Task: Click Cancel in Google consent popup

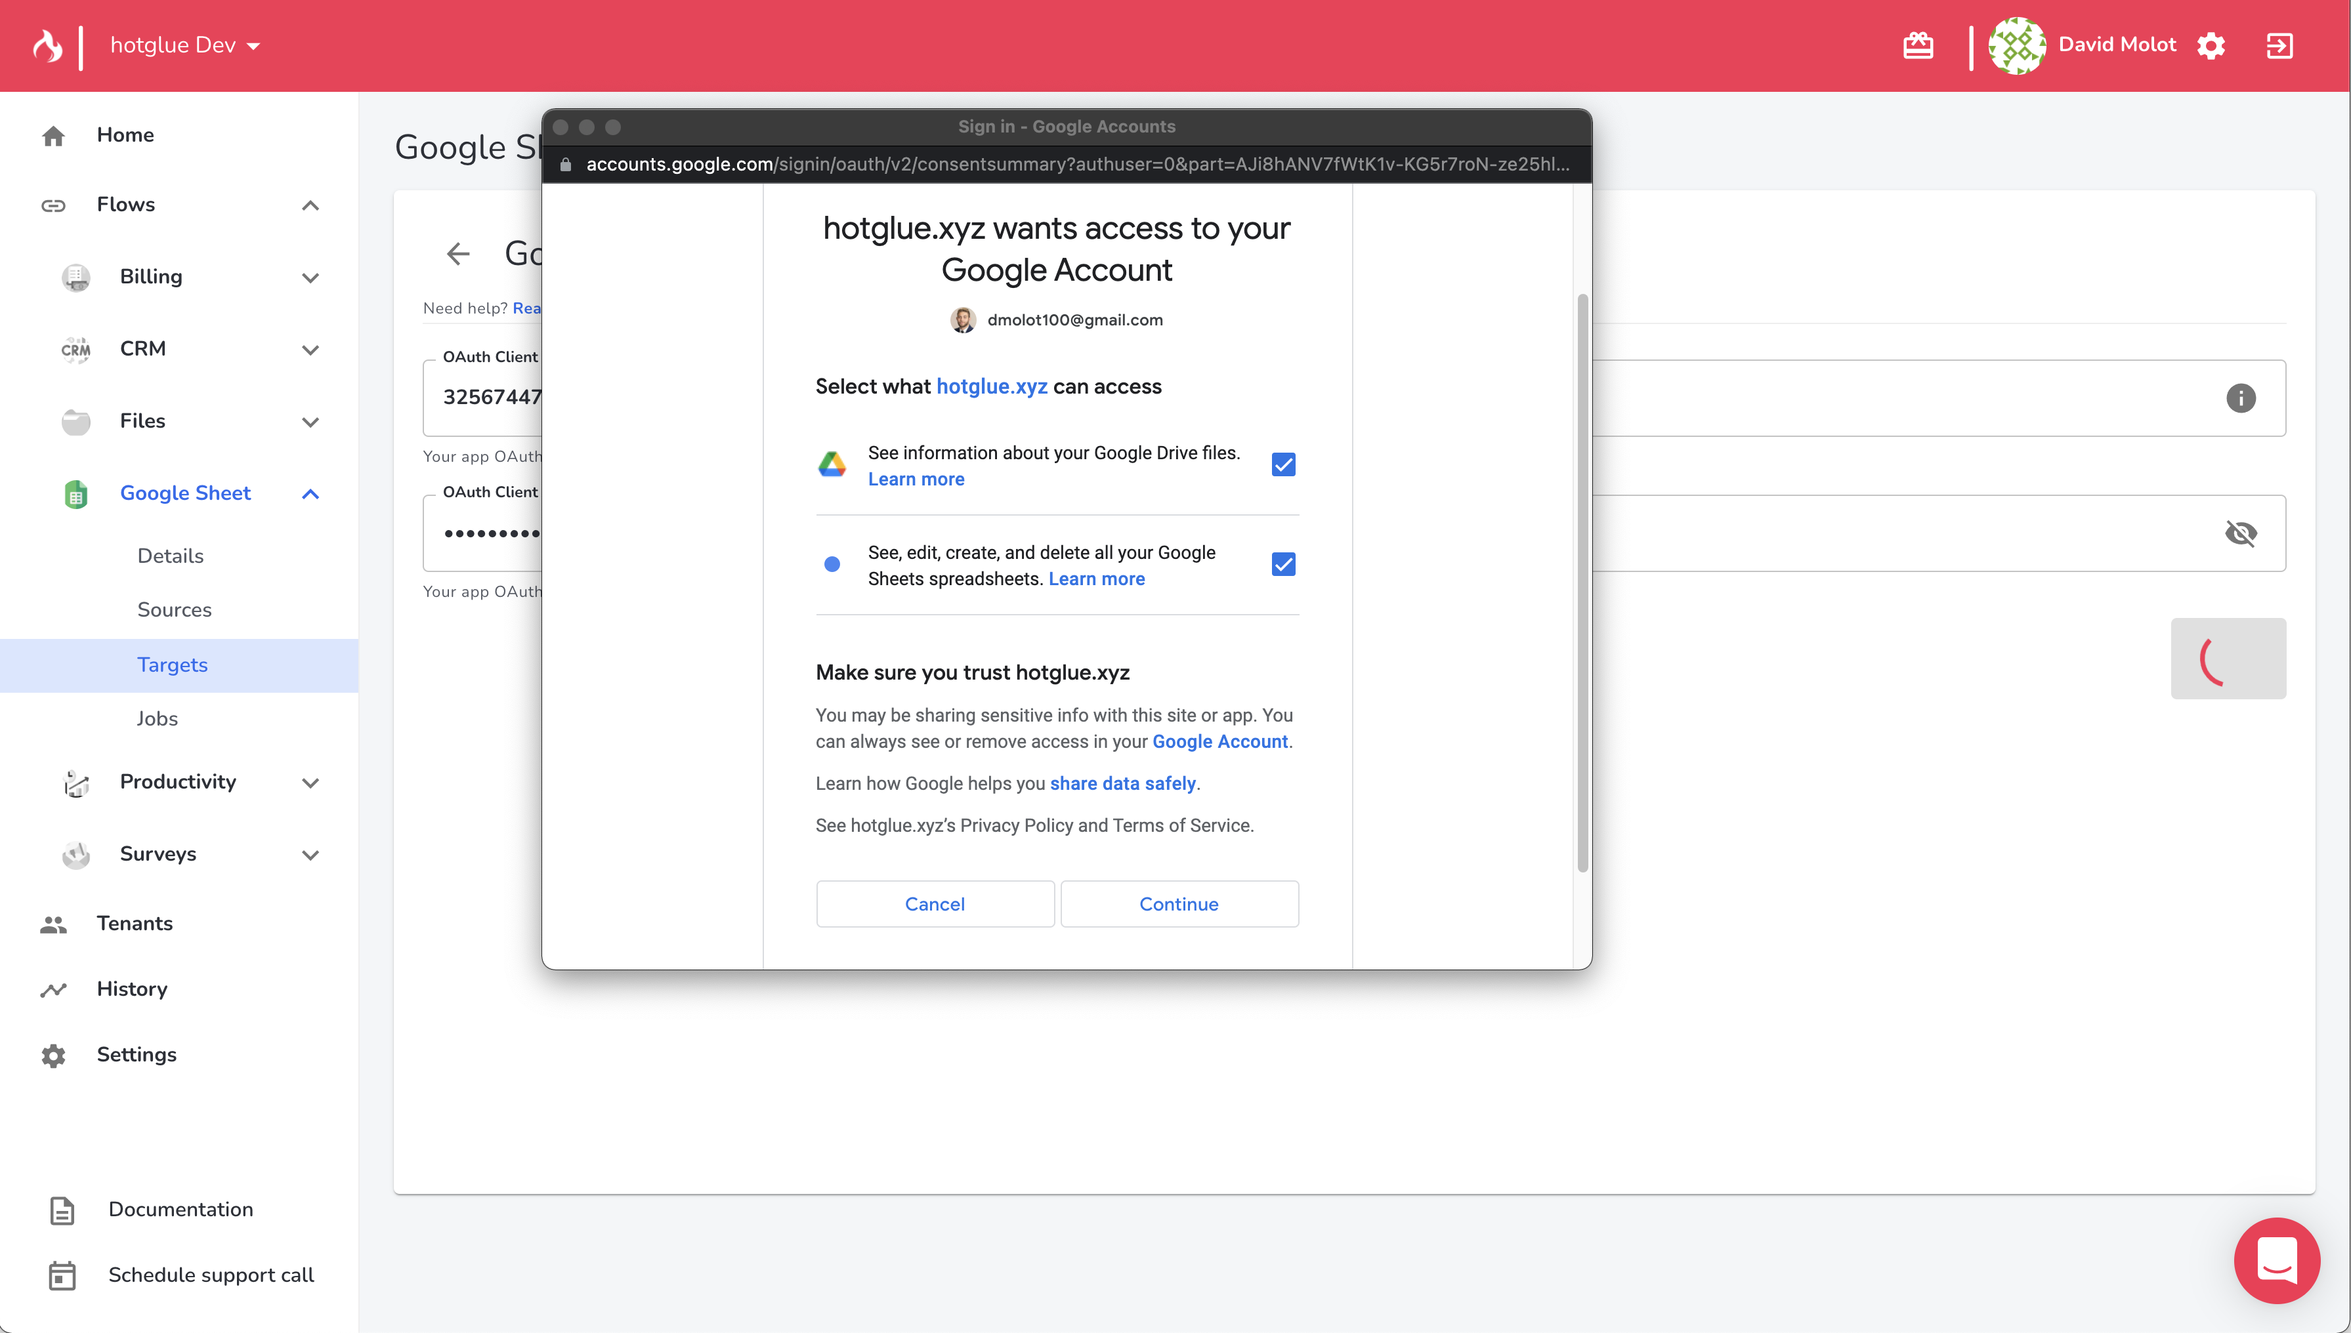Action: point(934,905)
